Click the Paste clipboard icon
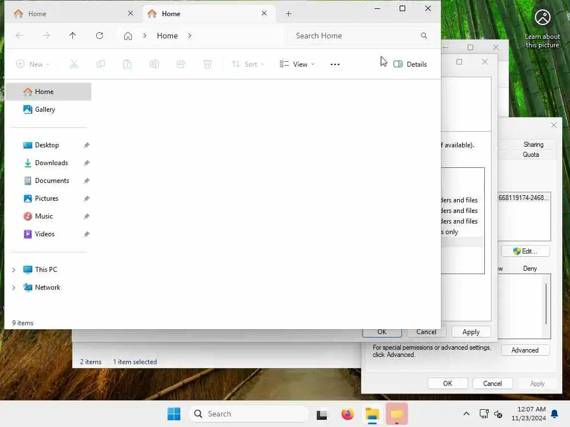Viewport: 570px width, 427px height. (x=127, y=64)
